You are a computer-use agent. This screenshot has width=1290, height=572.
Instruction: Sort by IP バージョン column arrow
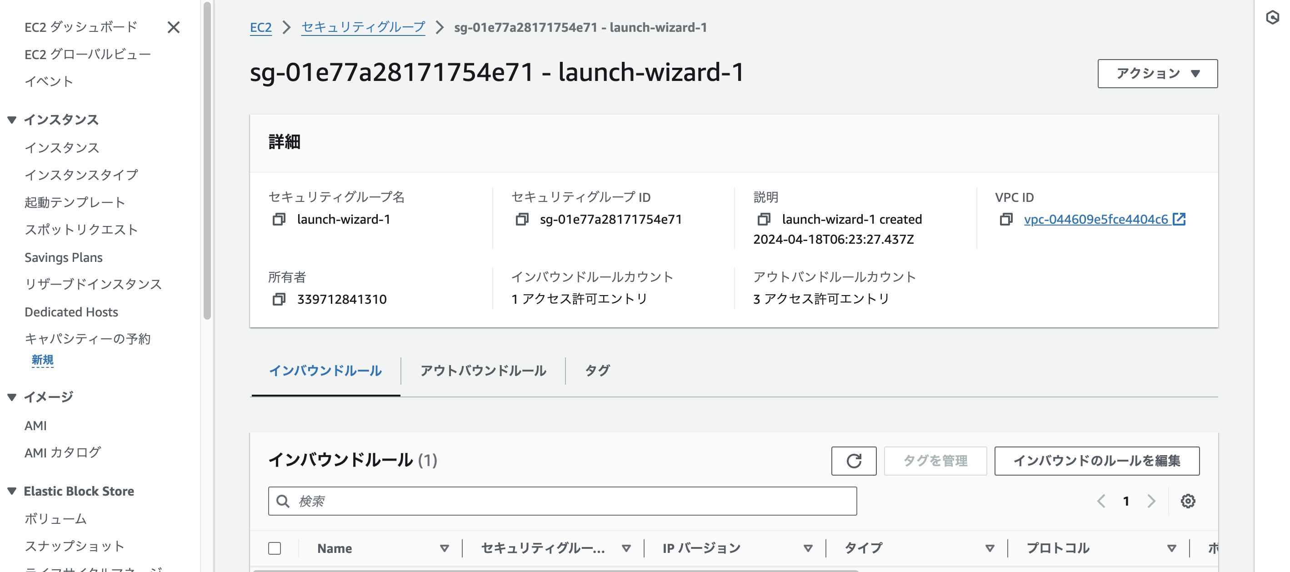(x=808, y=548)
